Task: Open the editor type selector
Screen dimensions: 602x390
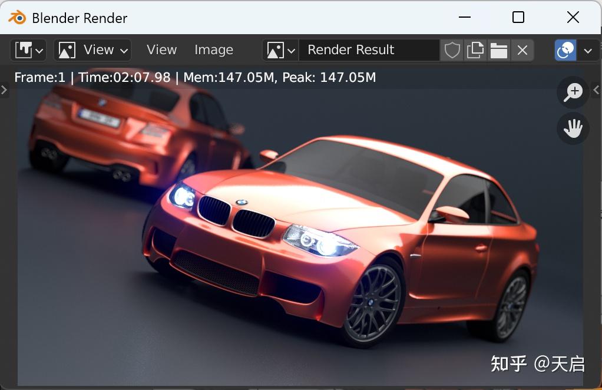Action: pyautogui.click(x=28, y=50)
